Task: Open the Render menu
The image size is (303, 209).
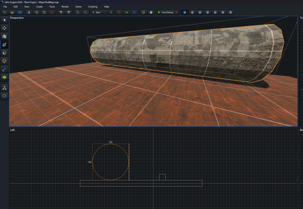Action: click(65, 7)
